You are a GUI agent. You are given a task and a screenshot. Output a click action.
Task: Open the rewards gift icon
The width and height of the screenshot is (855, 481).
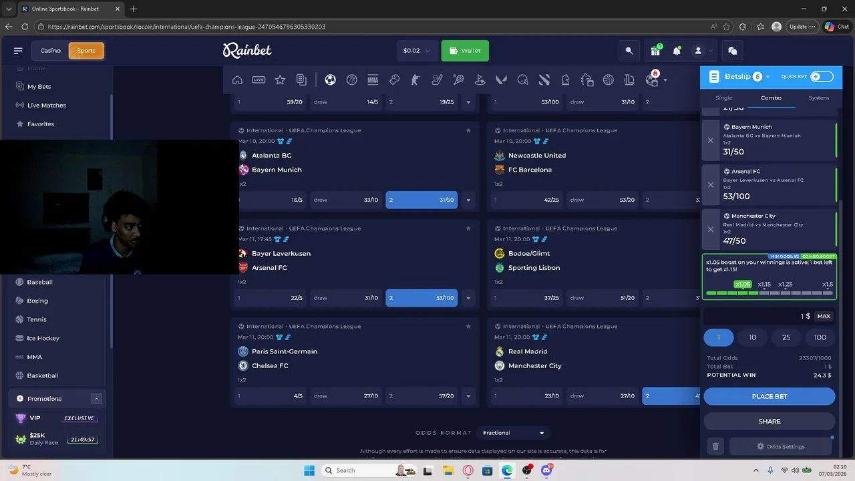(655, 51)
